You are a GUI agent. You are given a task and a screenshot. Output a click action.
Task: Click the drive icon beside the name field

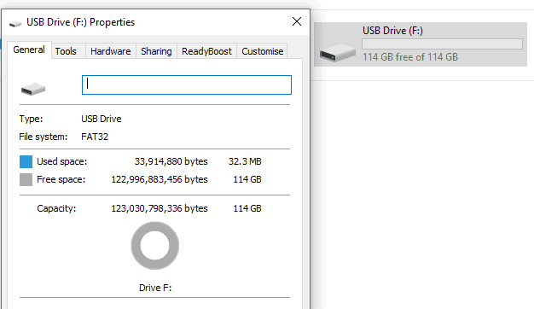point(33,89)
